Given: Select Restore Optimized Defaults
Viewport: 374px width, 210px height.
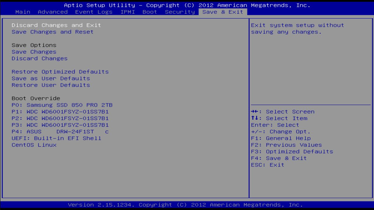Looking at the screenshot, I should point(60,72).
